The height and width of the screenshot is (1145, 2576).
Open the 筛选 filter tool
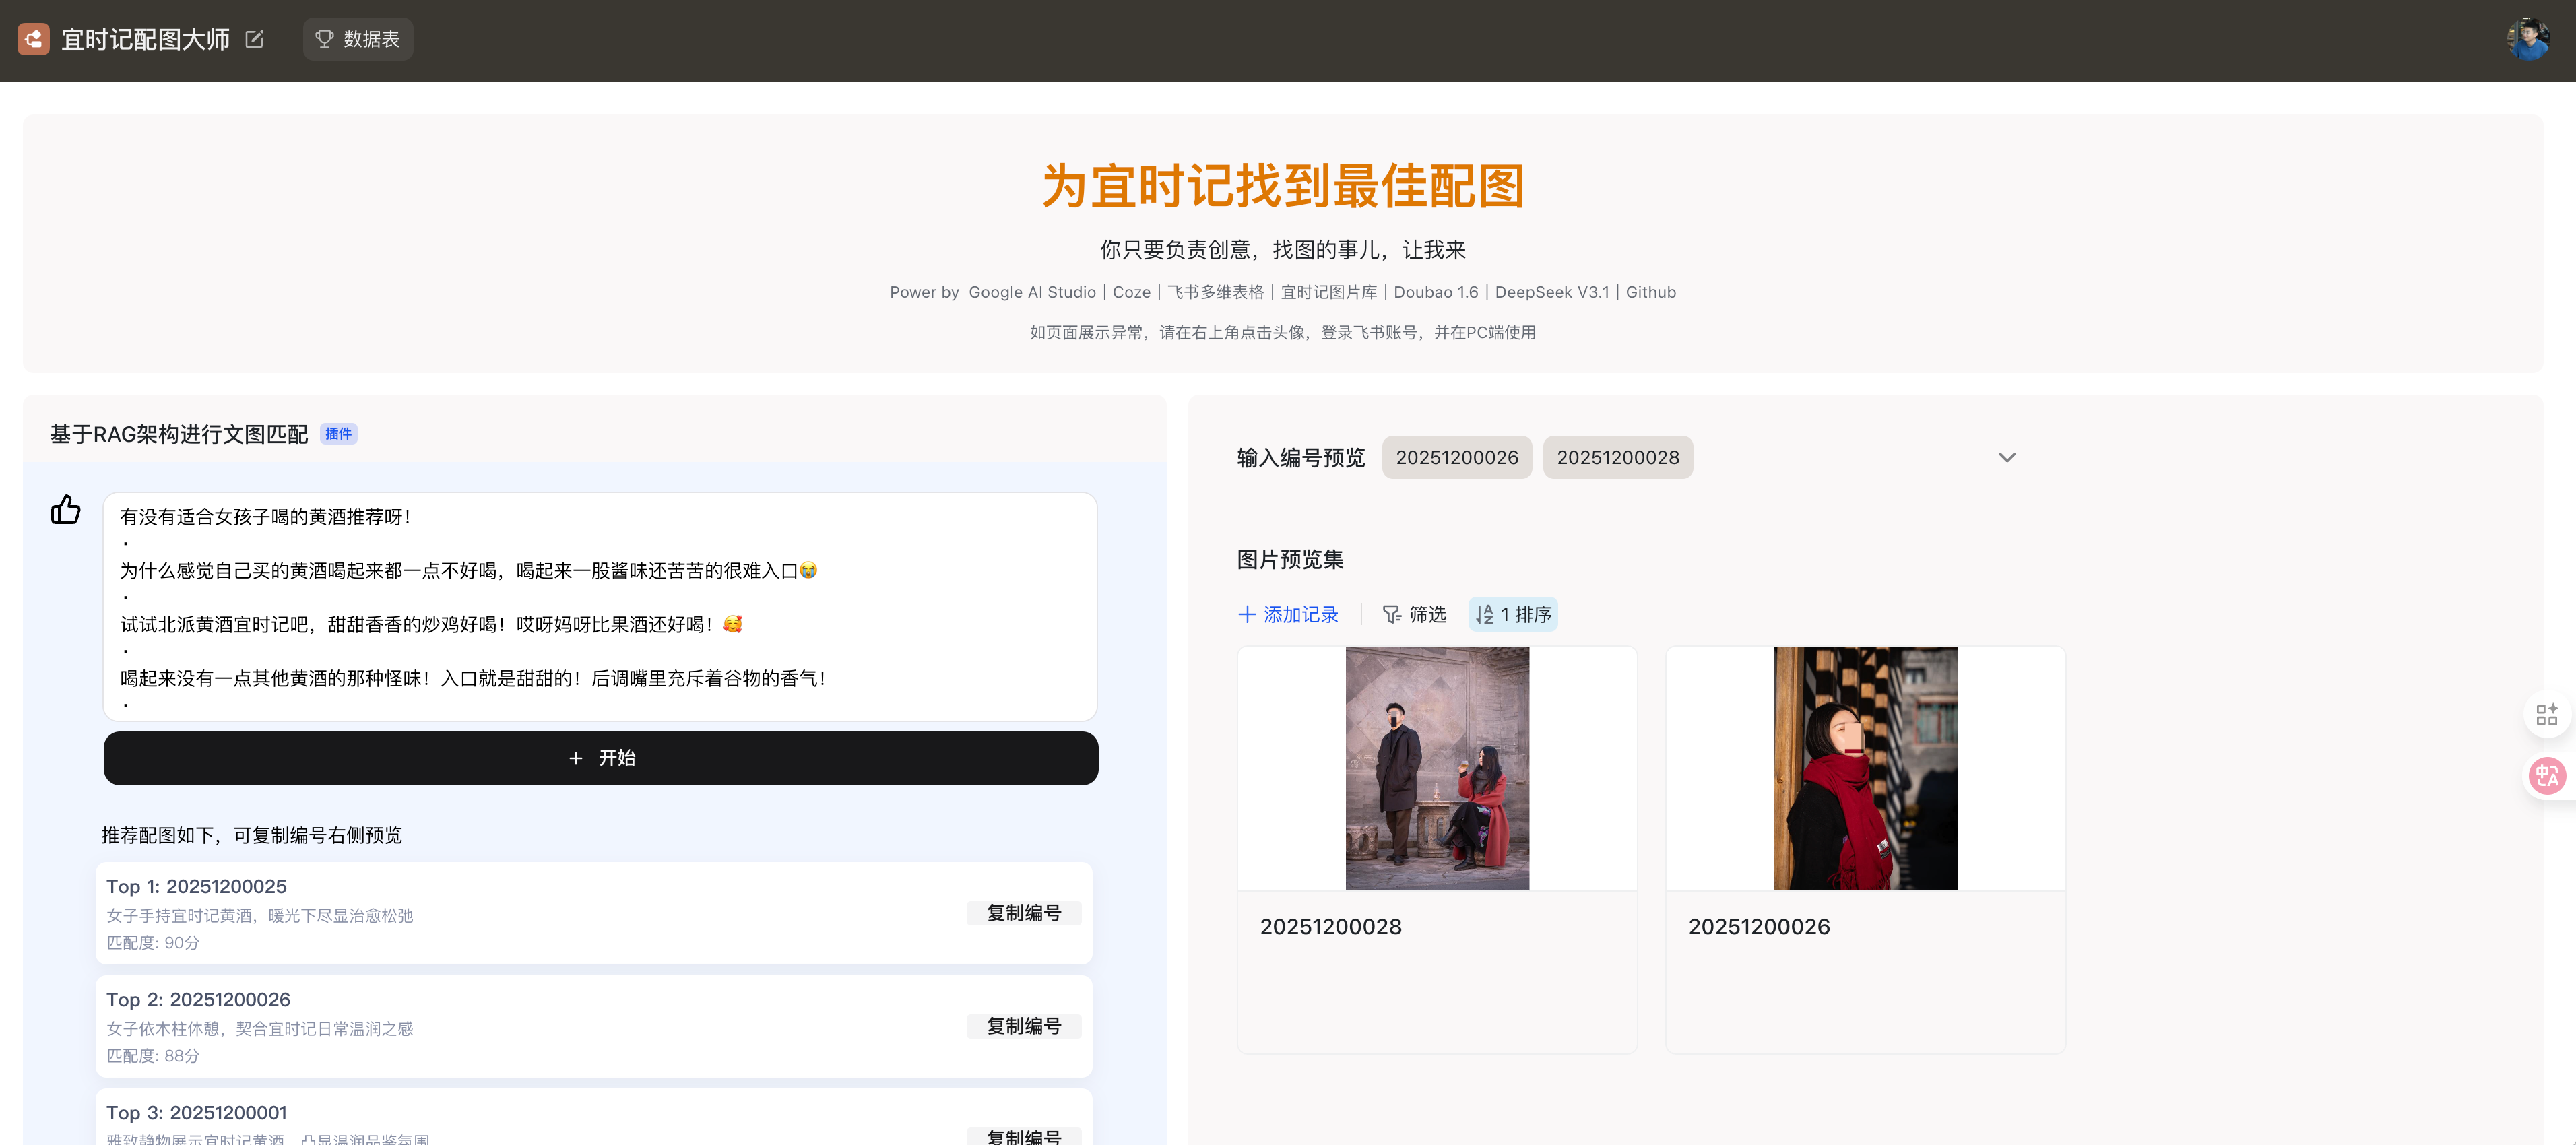1414,615
